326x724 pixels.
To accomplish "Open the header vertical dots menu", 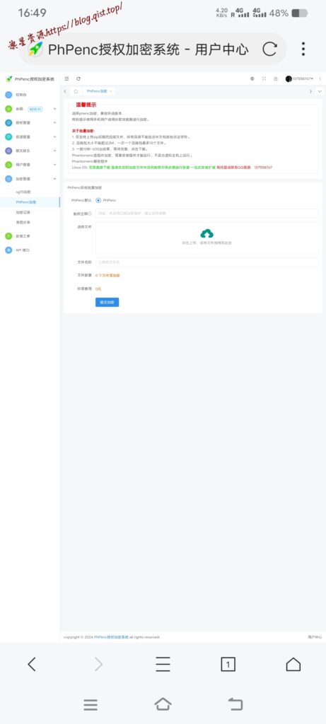I will (320, 79).
